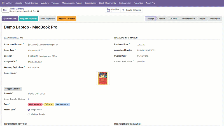Screen dimensions: 224x126
Task: Set status to Assign
Action: [150, 19]
